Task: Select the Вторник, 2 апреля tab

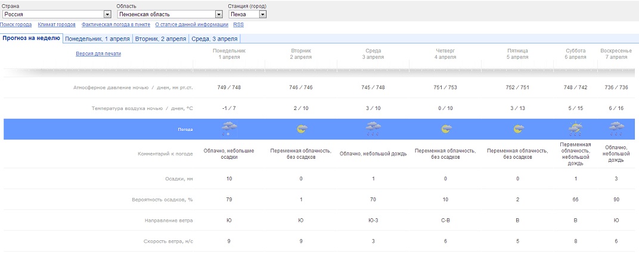Action: [x=160, y=39]
